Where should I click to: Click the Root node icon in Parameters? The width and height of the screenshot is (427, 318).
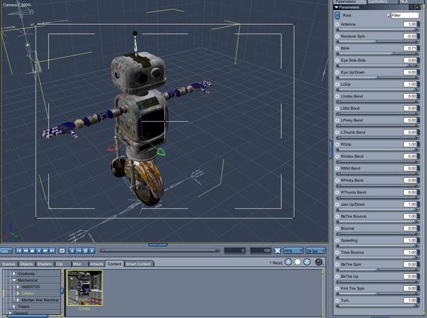pyautogui.click(x=337, y=15)
